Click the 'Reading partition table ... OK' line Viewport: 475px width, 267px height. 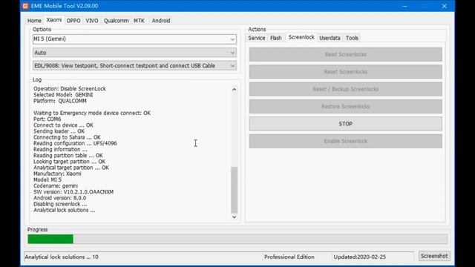tap(68, 155)
